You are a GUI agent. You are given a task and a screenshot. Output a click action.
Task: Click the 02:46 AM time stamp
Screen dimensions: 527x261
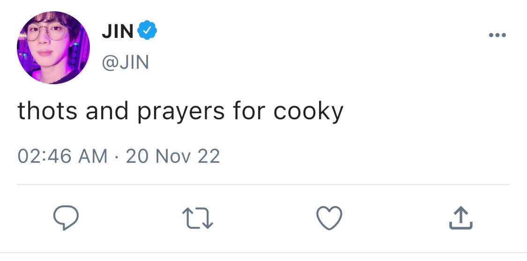point(62,156)
